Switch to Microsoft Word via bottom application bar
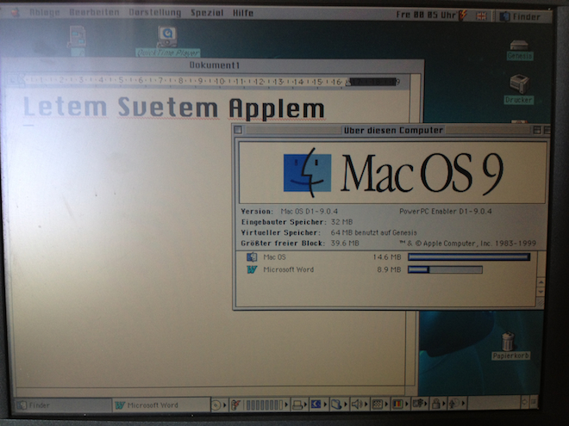 click(160, 405)
